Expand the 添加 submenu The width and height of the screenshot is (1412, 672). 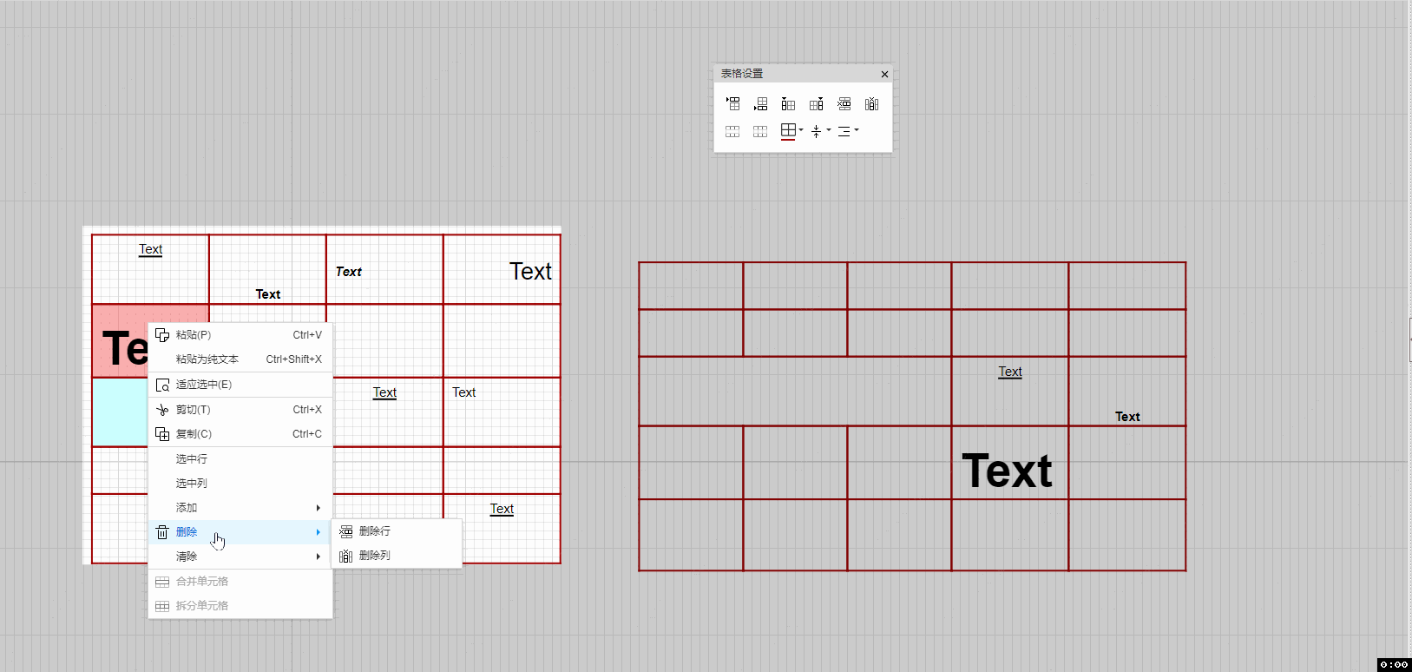click(240, 508)
